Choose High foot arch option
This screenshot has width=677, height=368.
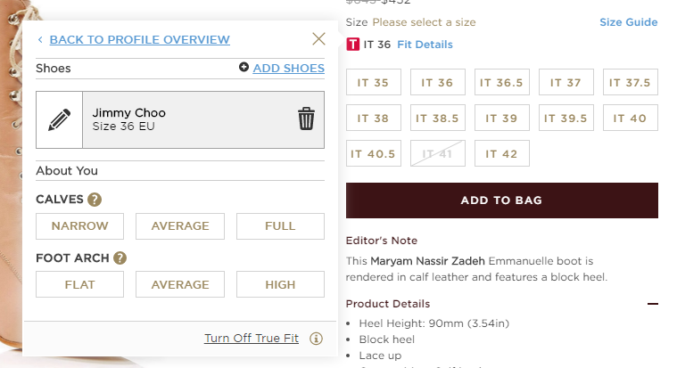coord(280,285)
